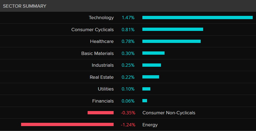
Task: Click the Healthcare teal bar
Action: click(x=171, y=41)
